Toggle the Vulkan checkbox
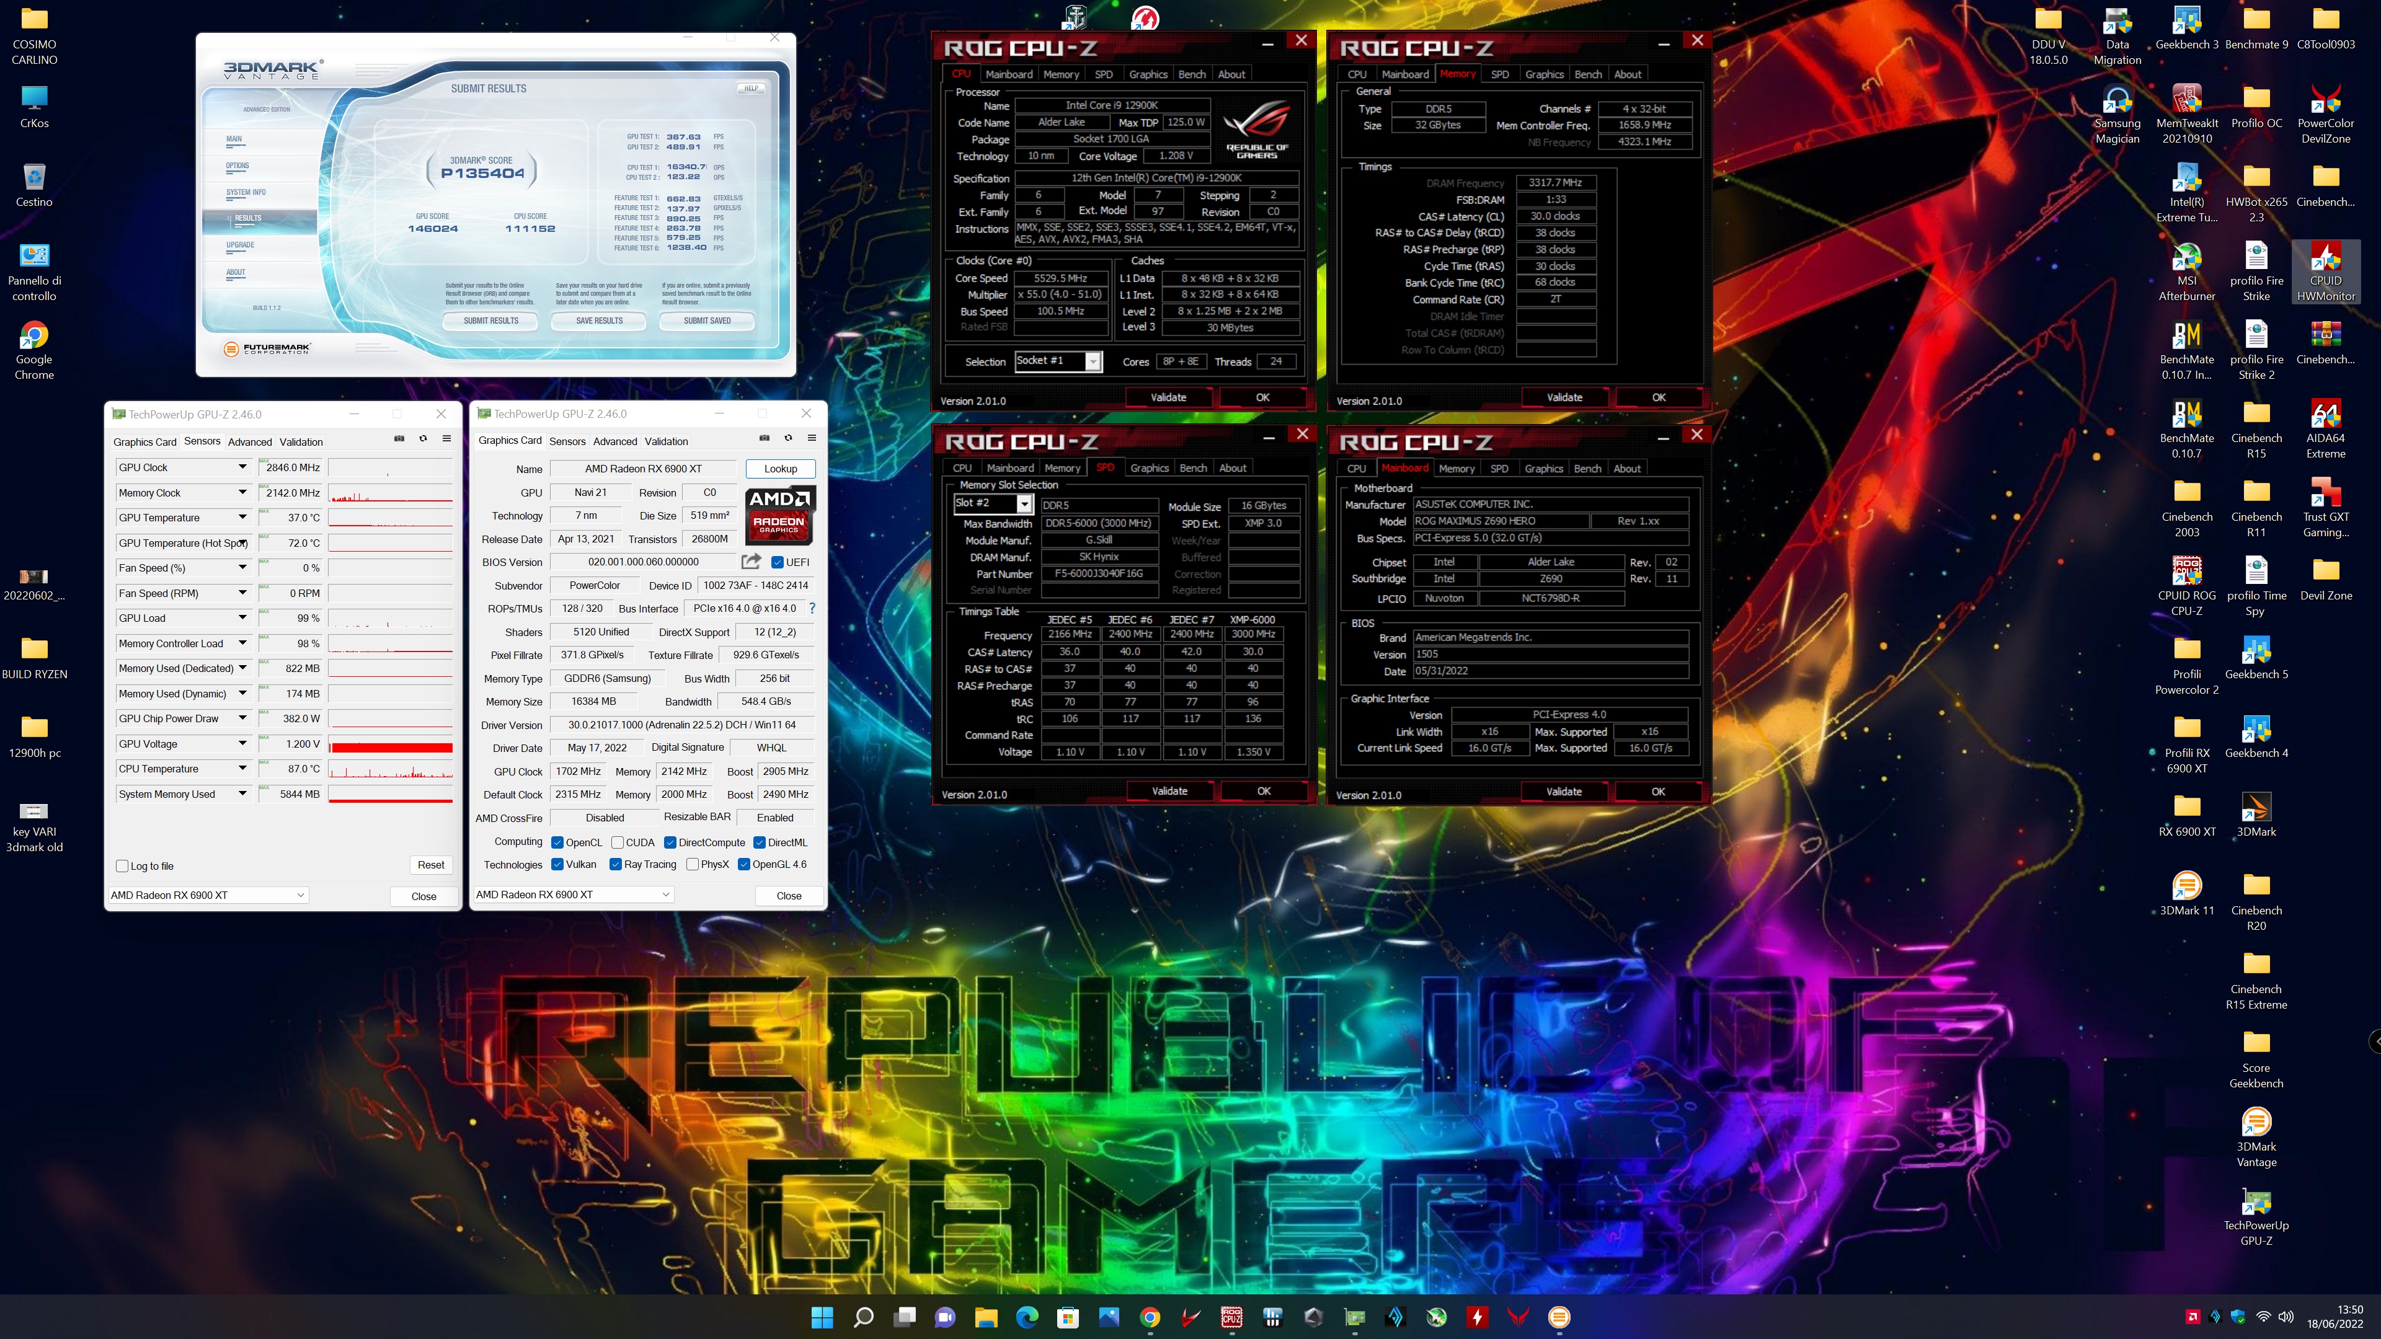The height and width of the screenshot is (1339, 2381). pos(557,865)
